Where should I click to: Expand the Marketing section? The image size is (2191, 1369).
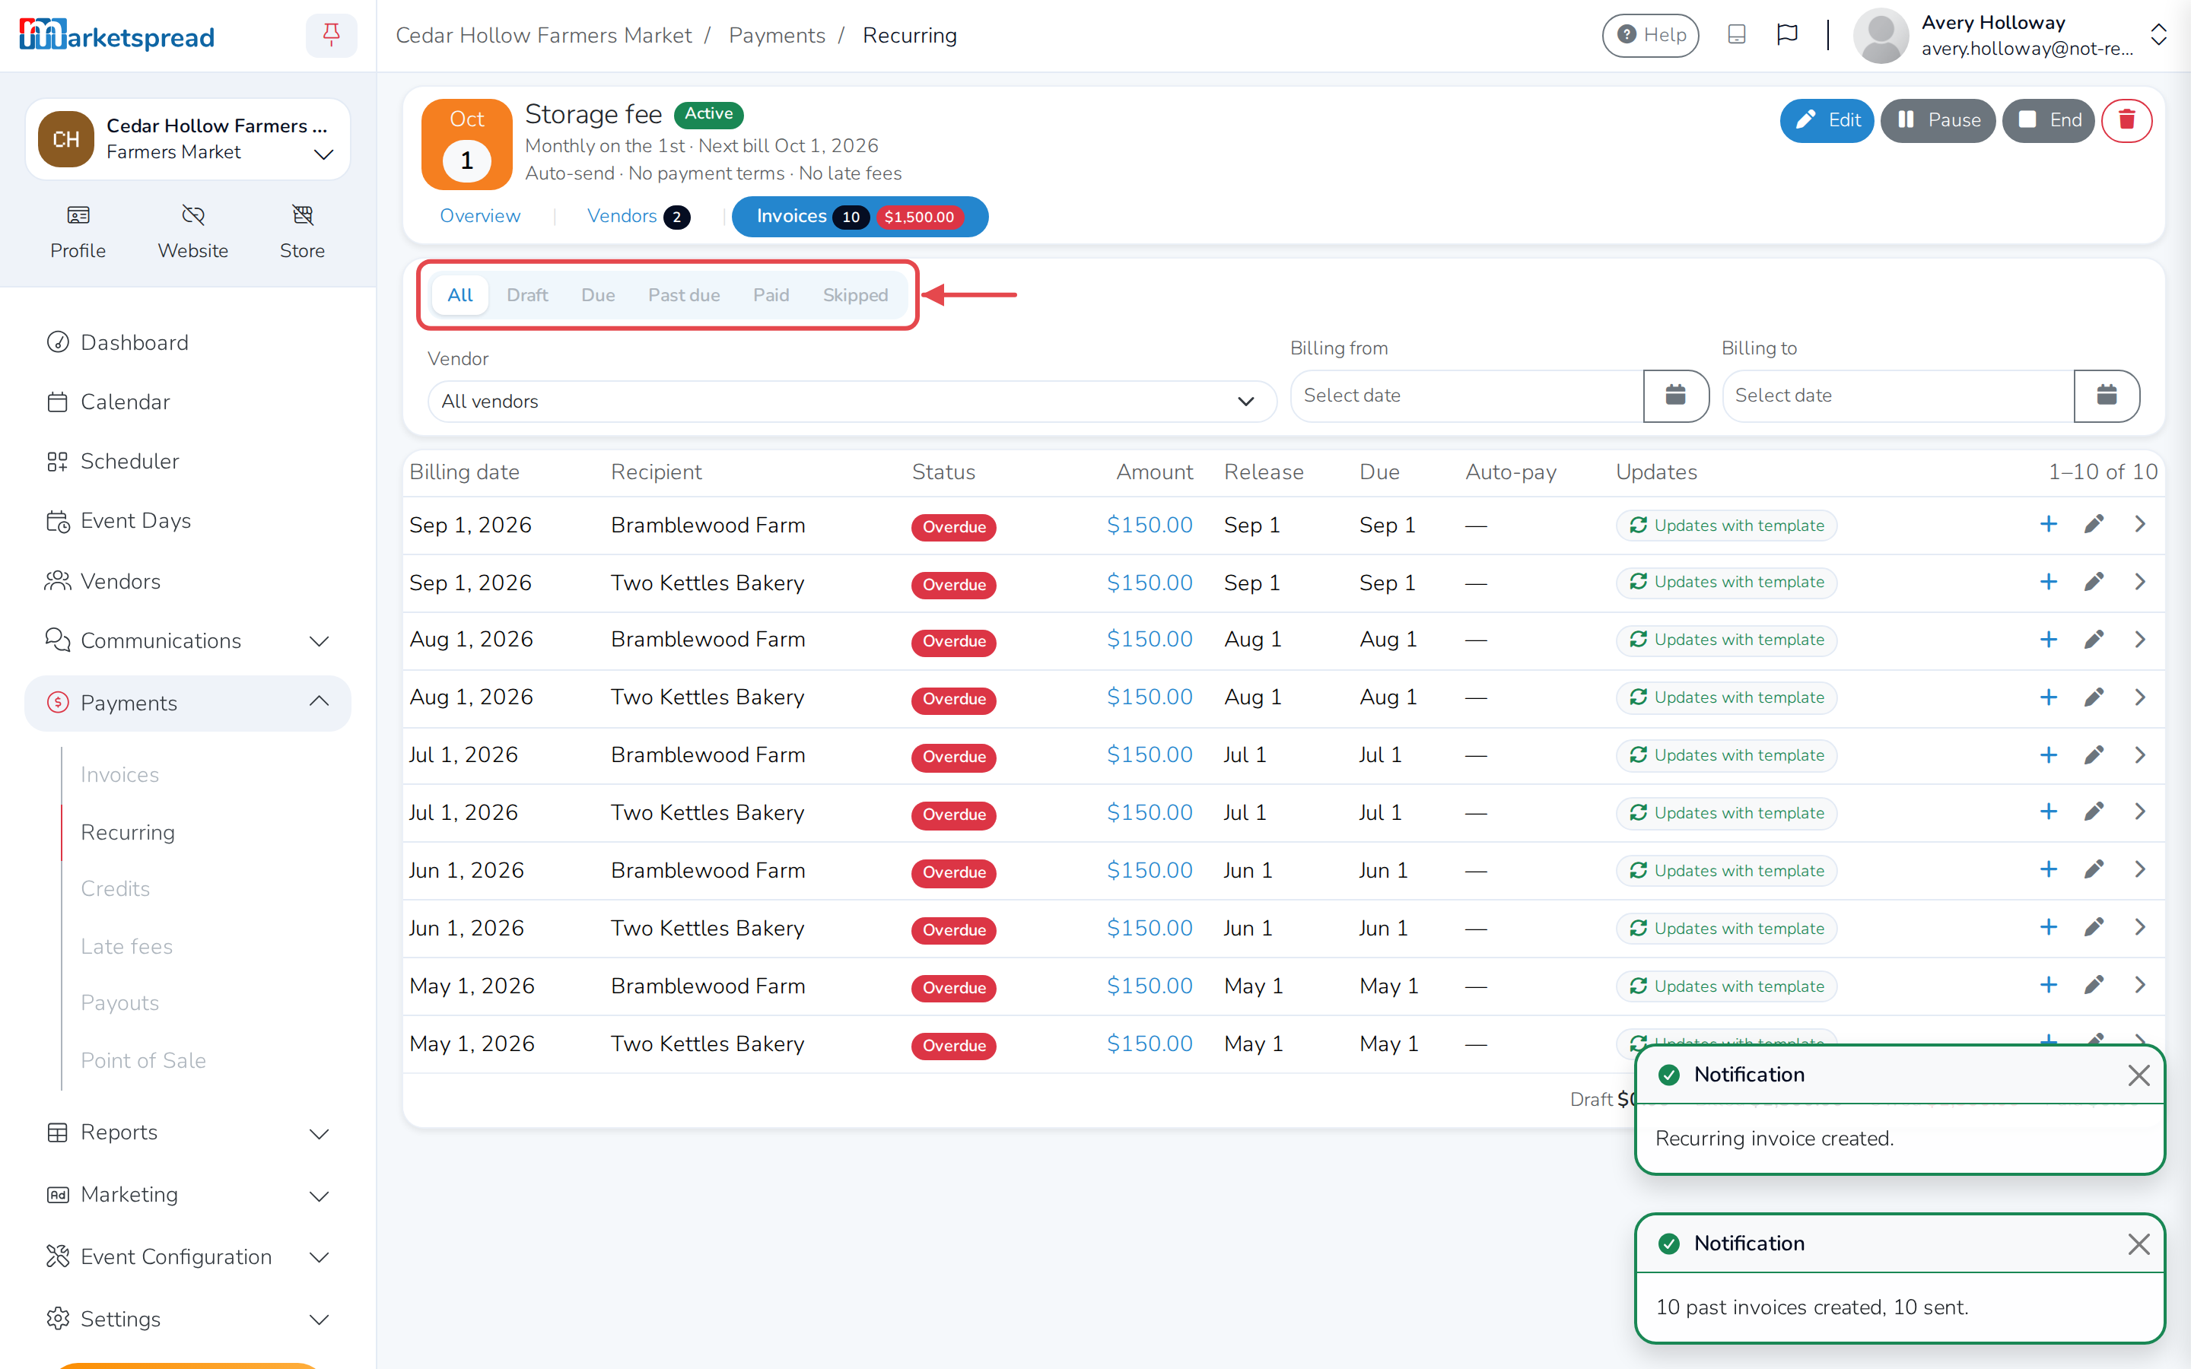tap(187, 1194)
